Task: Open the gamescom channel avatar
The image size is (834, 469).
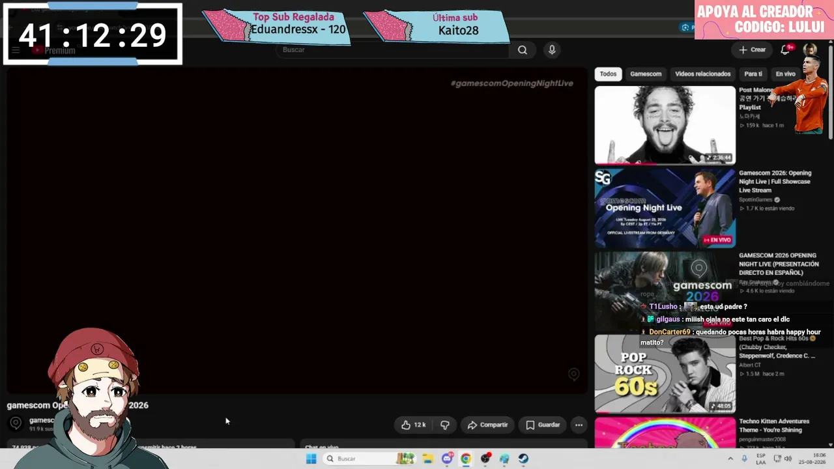Action: point(16,423)
